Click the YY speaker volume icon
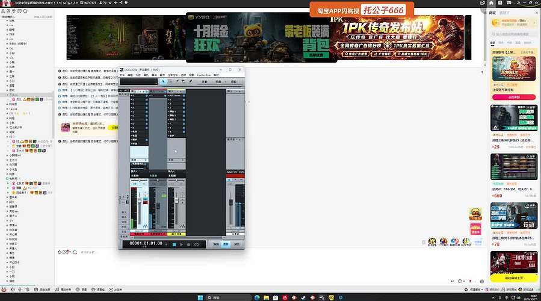Screen dimensions: 541x301 click(x=13, y=290)
